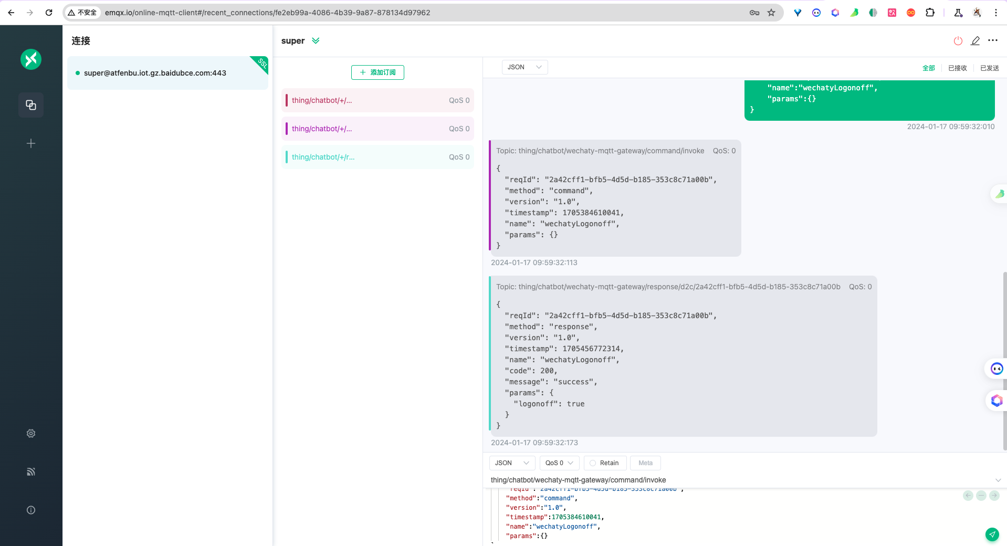Screen dimensions: 1007x546
Task: Disconnect using the red power icon
Action: coord(958,41)
